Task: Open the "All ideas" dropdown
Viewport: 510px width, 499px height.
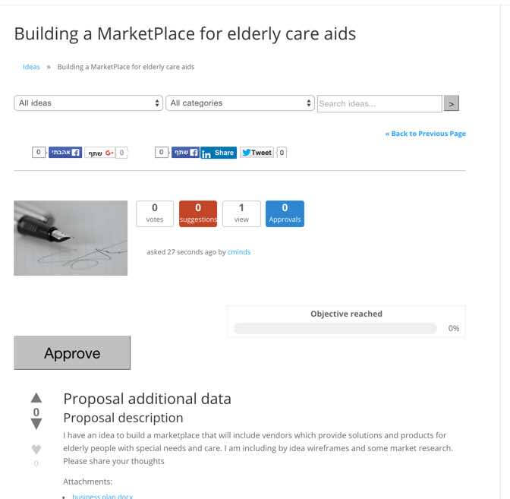Action: pyautogui.click(x=88, y=103)
